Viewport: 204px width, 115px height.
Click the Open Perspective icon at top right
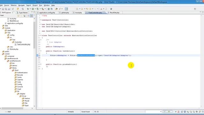[195, 9]
